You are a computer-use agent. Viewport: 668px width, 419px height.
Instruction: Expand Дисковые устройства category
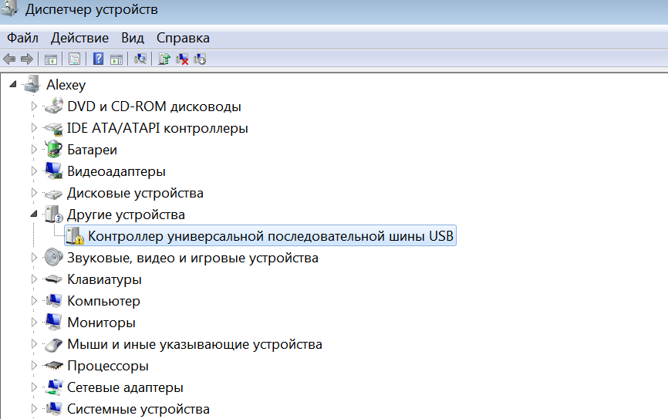click(34, 193)
